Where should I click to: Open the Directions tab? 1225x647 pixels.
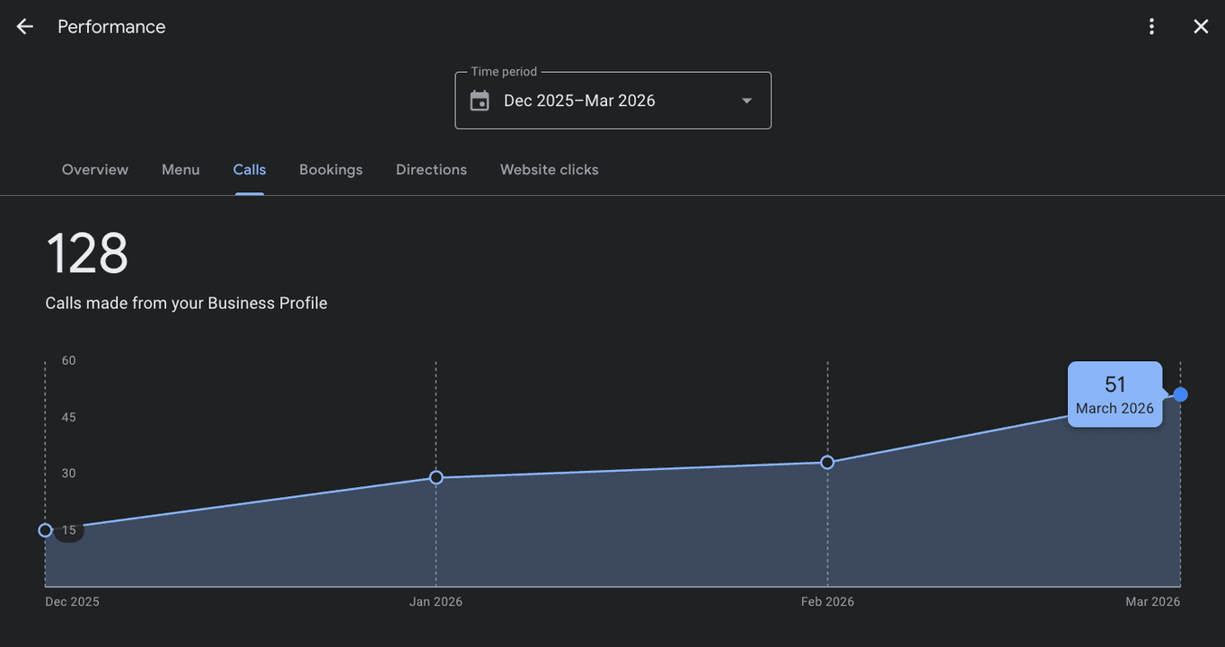tap(431, 170)
